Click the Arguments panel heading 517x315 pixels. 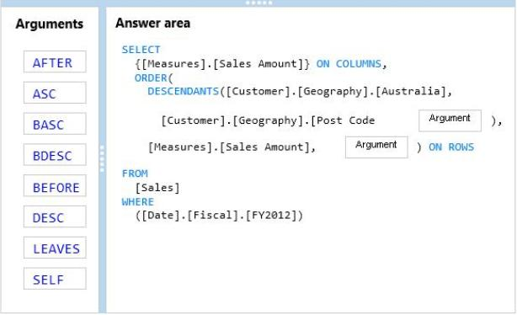50,24
